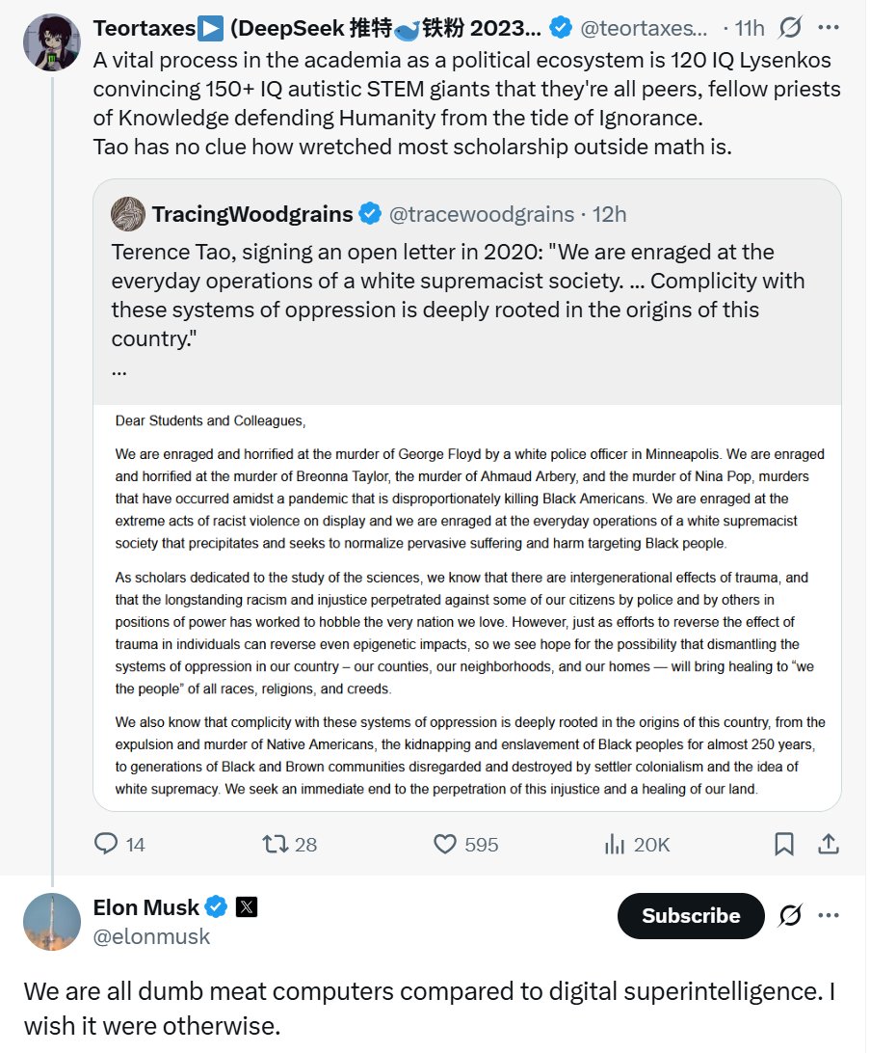
Task: Open more options menu on Teortaxes post
Action: point(829,28)
